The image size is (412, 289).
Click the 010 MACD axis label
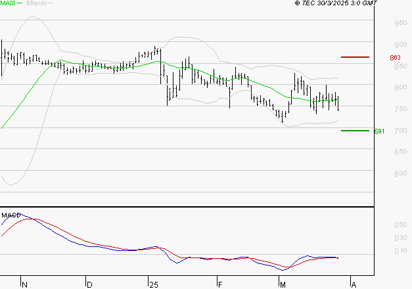[x=400, y=251]
